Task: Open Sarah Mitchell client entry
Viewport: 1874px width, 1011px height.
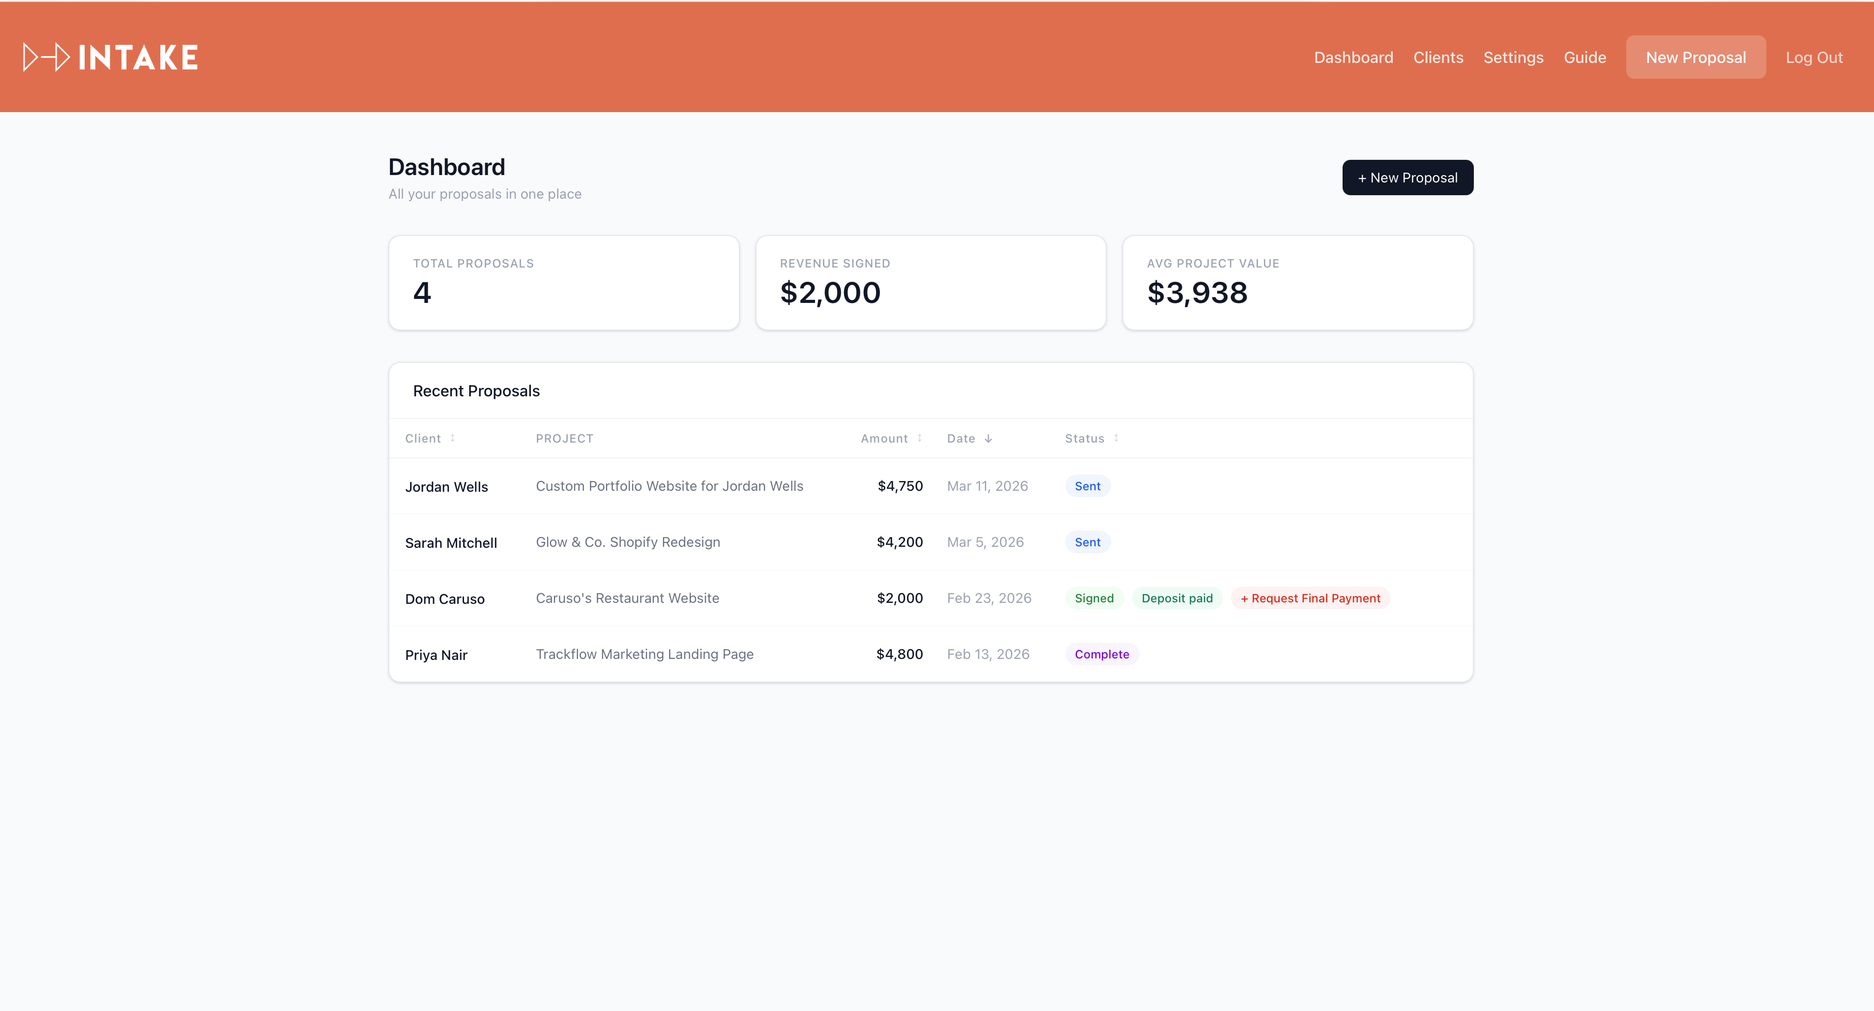Action: click(x=450, y=543)
